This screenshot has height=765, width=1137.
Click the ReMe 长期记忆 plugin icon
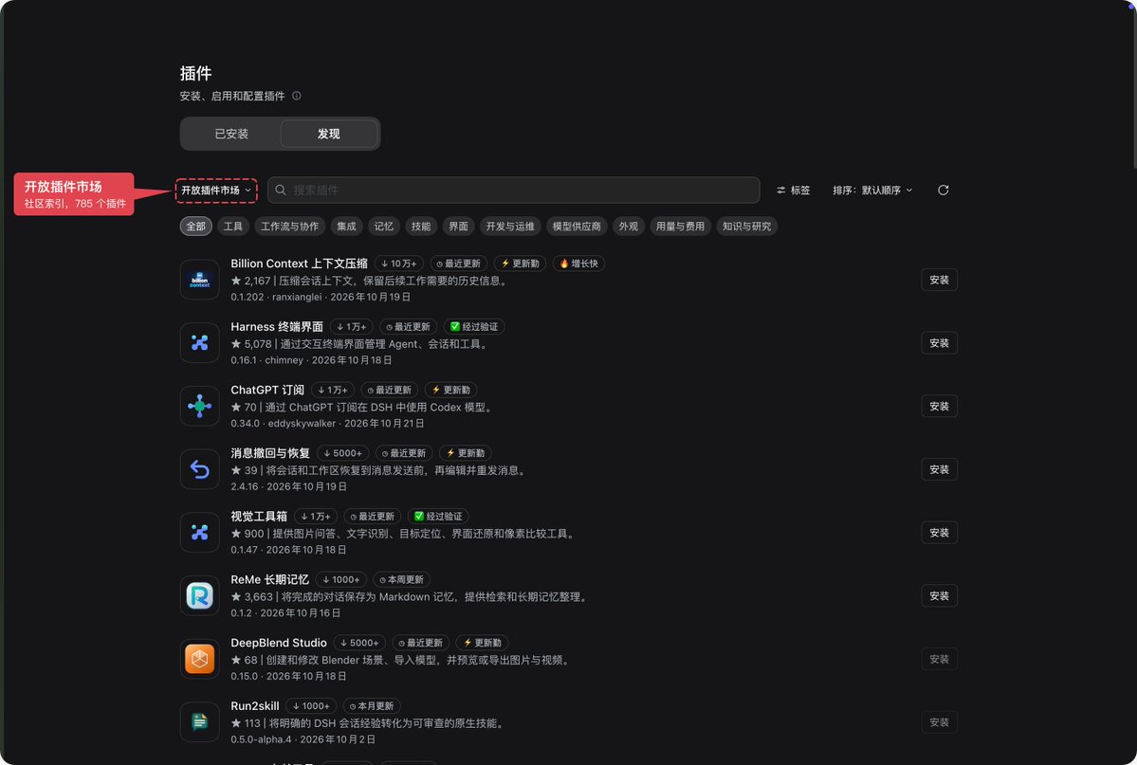[x=199, y=596]
